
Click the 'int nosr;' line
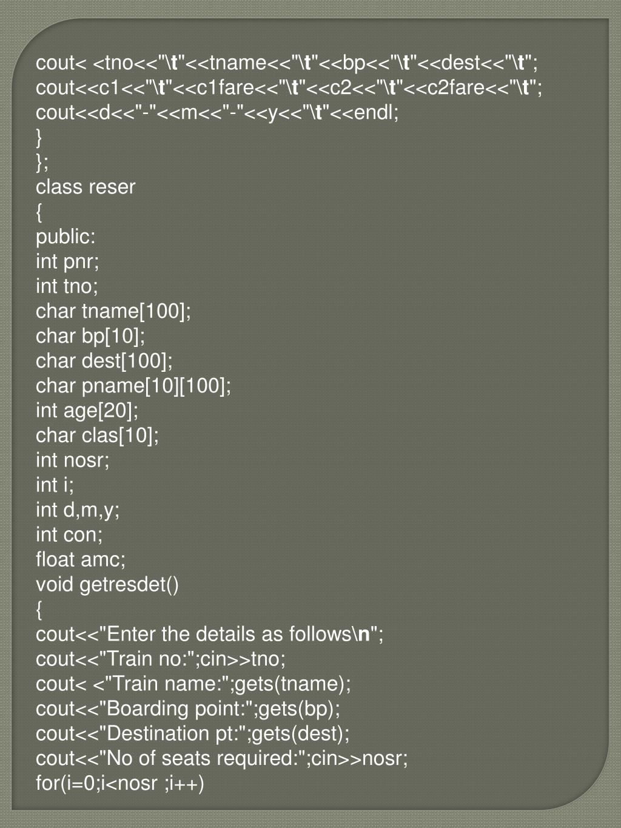coord(73,460)
